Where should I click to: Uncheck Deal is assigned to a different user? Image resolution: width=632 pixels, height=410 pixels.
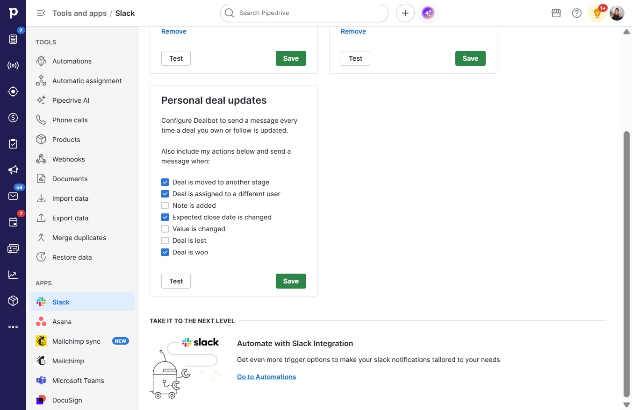[165, 194]
